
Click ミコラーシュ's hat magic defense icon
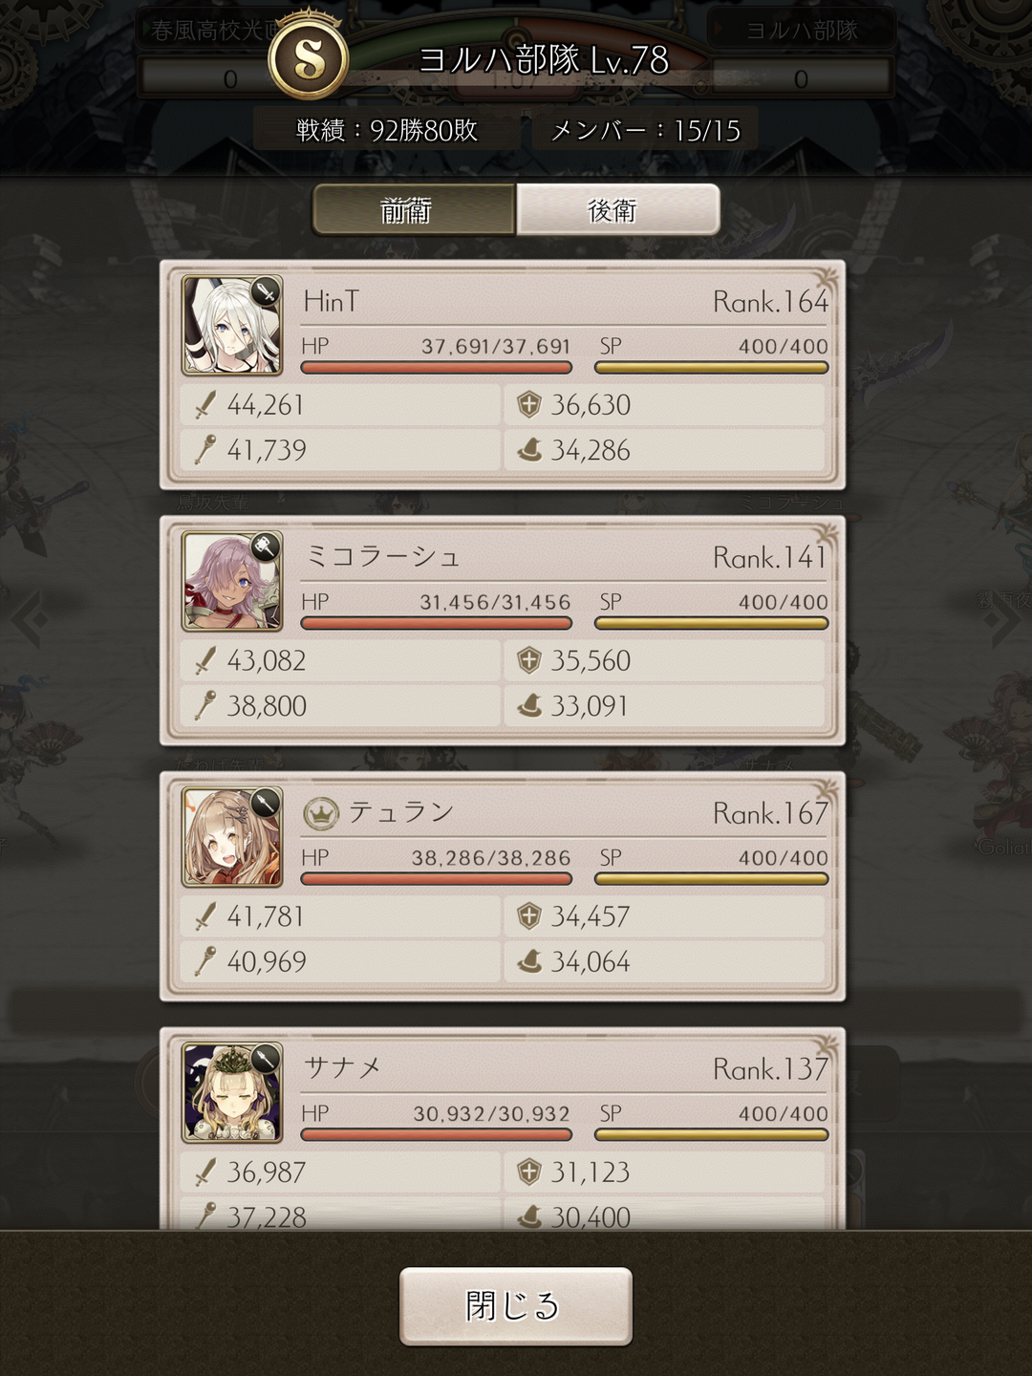point(529,706)
